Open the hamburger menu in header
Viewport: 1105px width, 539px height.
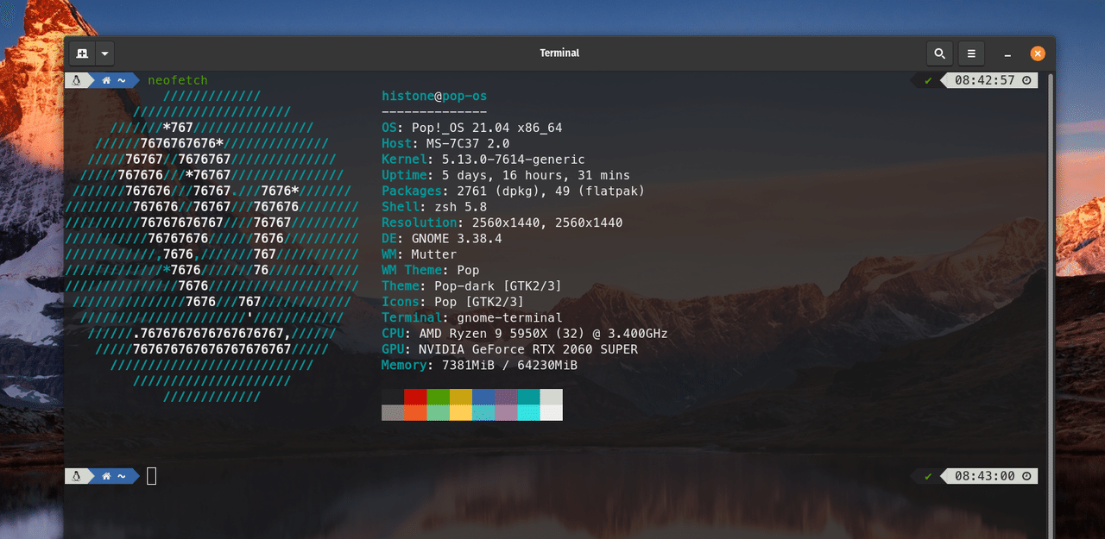point(971,53)
